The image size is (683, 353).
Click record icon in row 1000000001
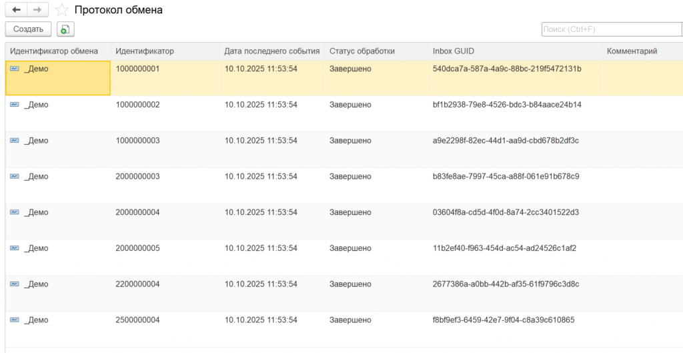coord(15,69)
